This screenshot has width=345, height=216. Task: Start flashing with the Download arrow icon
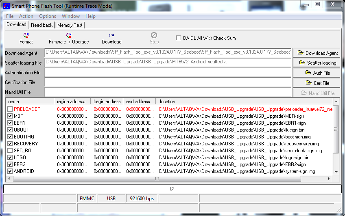tap(111, 35)
